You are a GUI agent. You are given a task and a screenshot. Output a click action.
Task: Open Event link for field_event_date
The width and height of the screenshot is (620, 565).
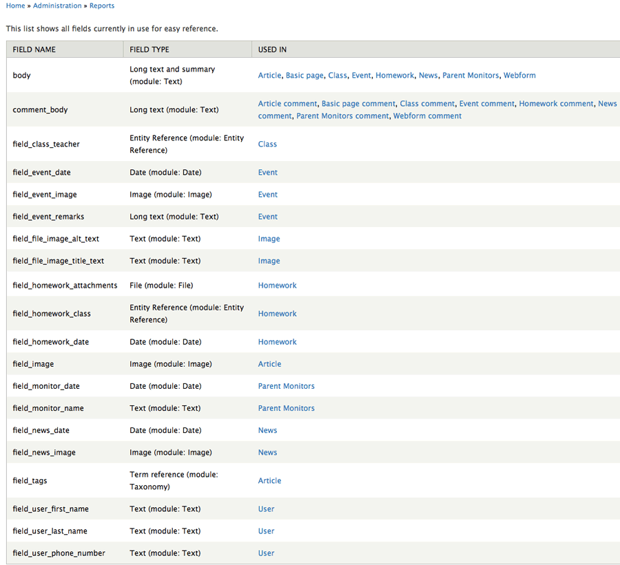click(x=268, y=172)
